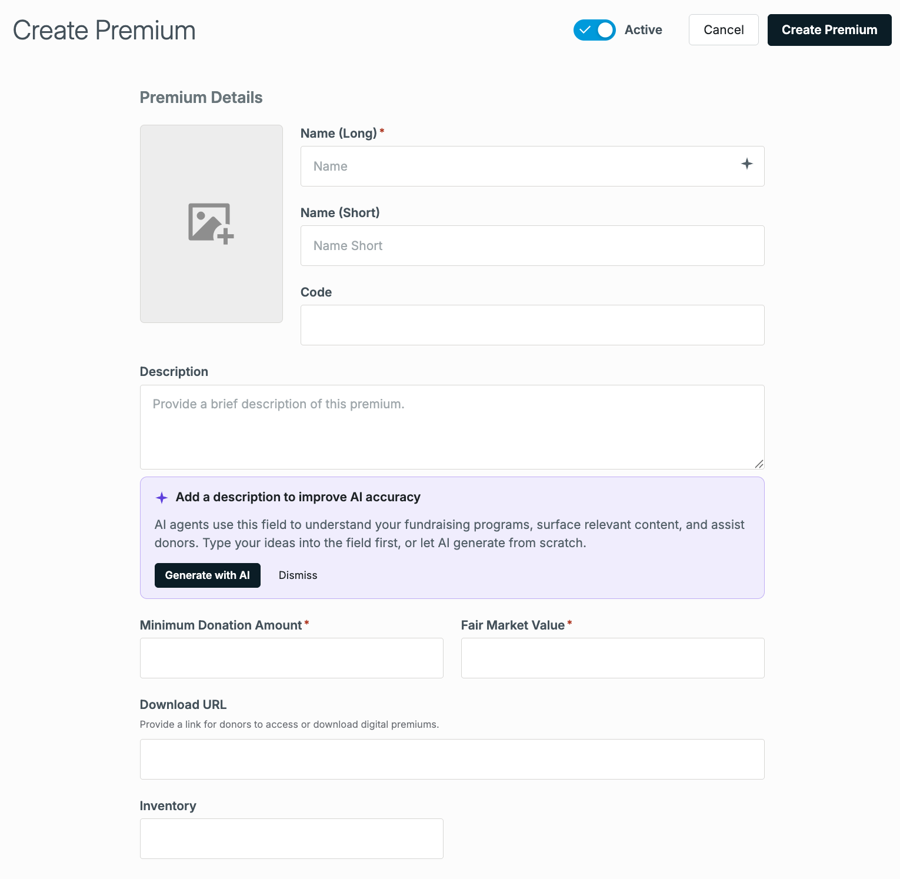This screenshot has width=900, height=879.
Task: Click the 'Active' label text
Action: 644,30
